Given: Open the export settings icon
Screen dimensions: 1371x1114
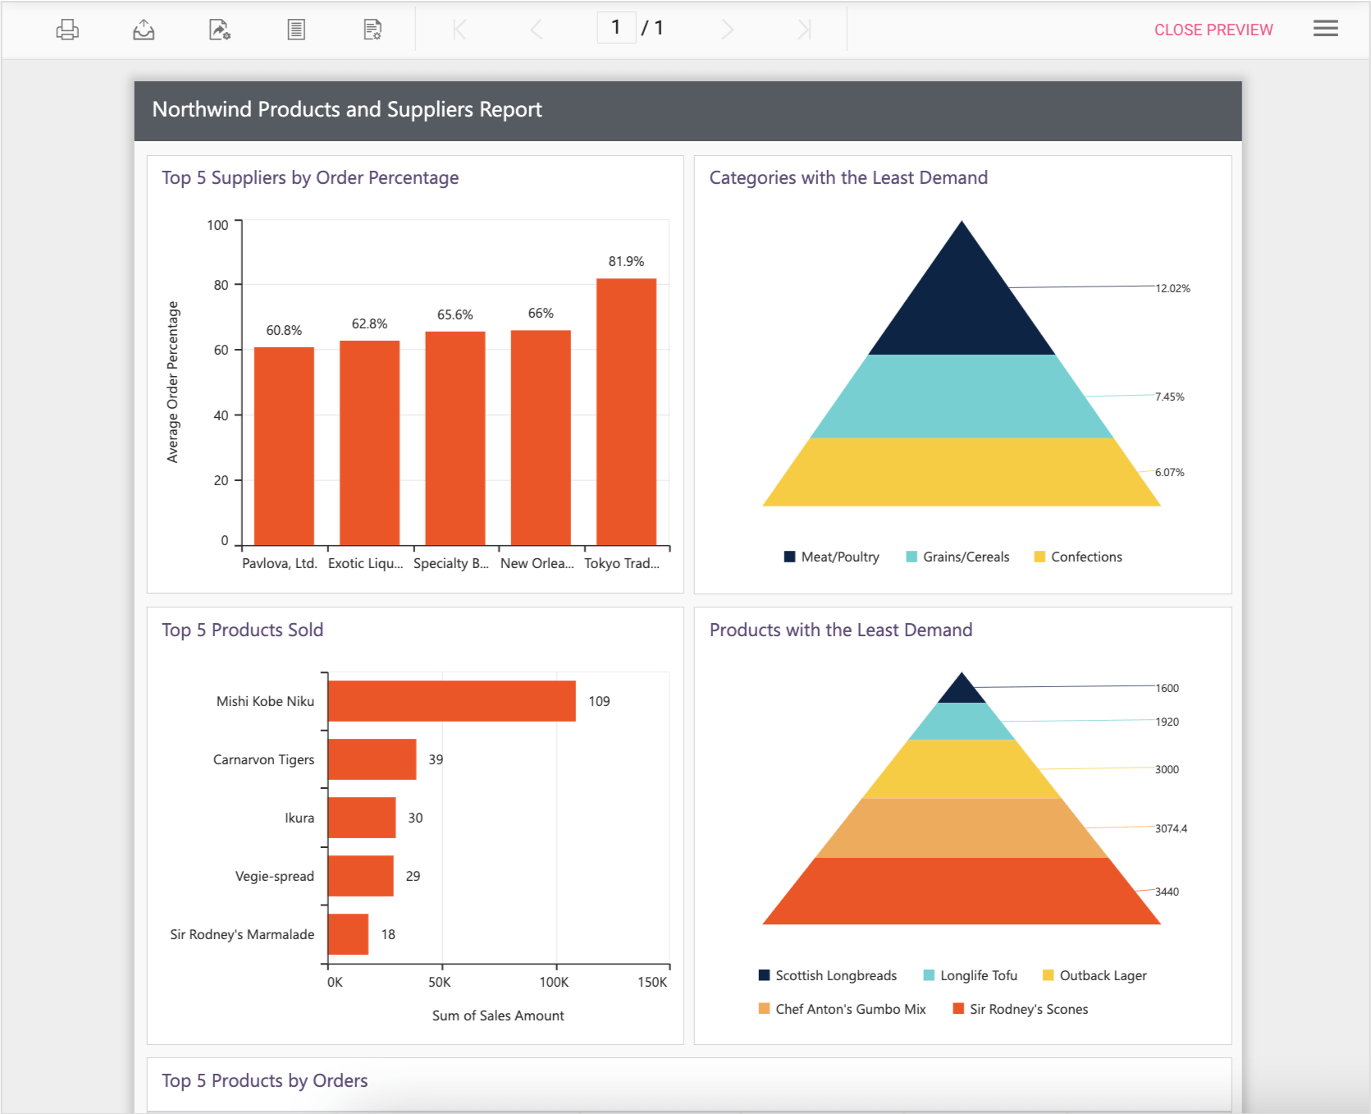Looking at the screenshot, I should tap(219, 30).
